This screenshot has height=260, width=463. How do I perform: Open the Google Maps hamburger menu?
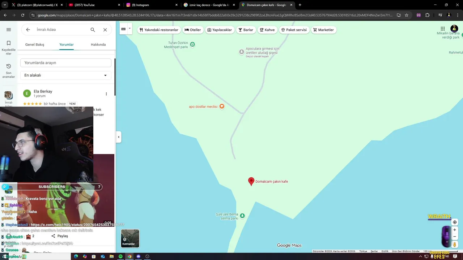[9, 30]
